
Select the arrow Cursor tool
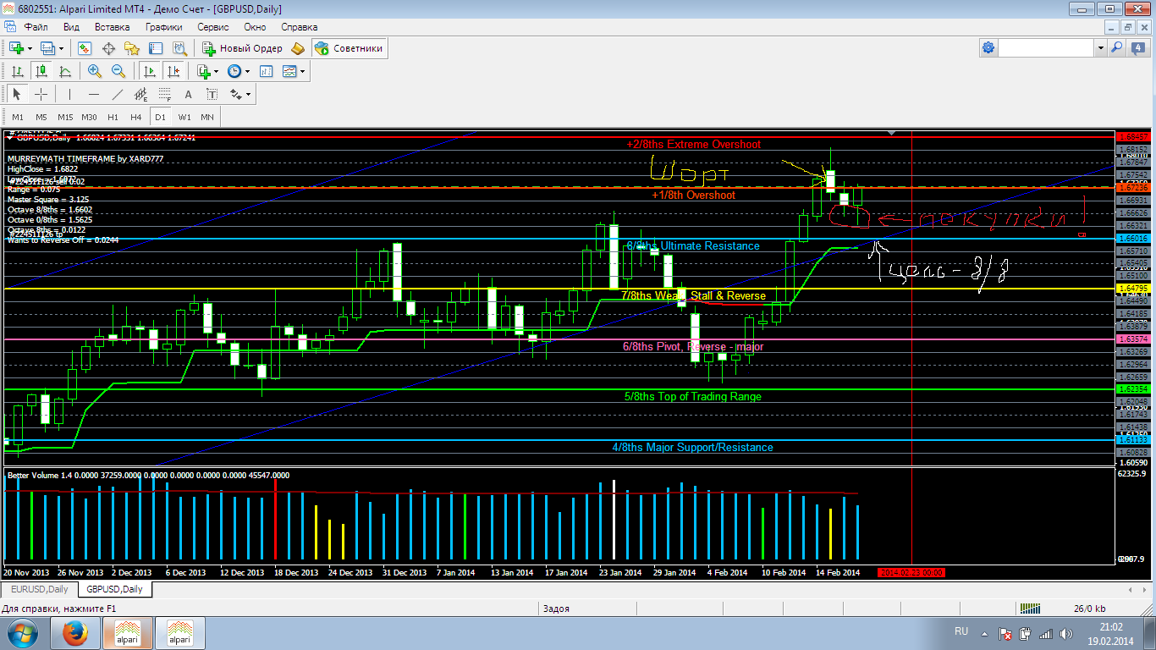(17, 94)
